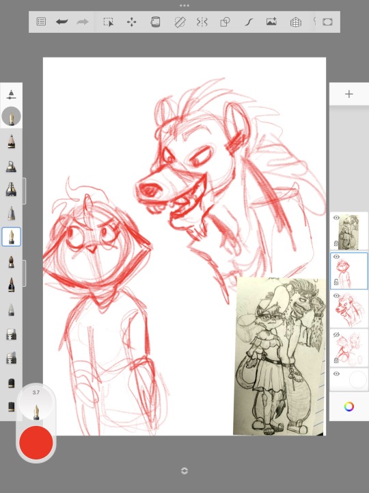Open the Brush Library at panel top
369x493 pixels.
[11, 94]
